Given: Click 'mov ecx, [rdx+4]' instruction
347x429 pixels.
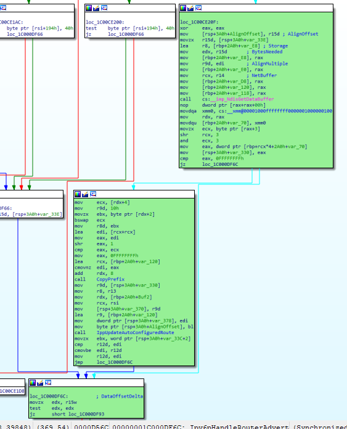Looking at the screenshot, I should tap(102, 202).
